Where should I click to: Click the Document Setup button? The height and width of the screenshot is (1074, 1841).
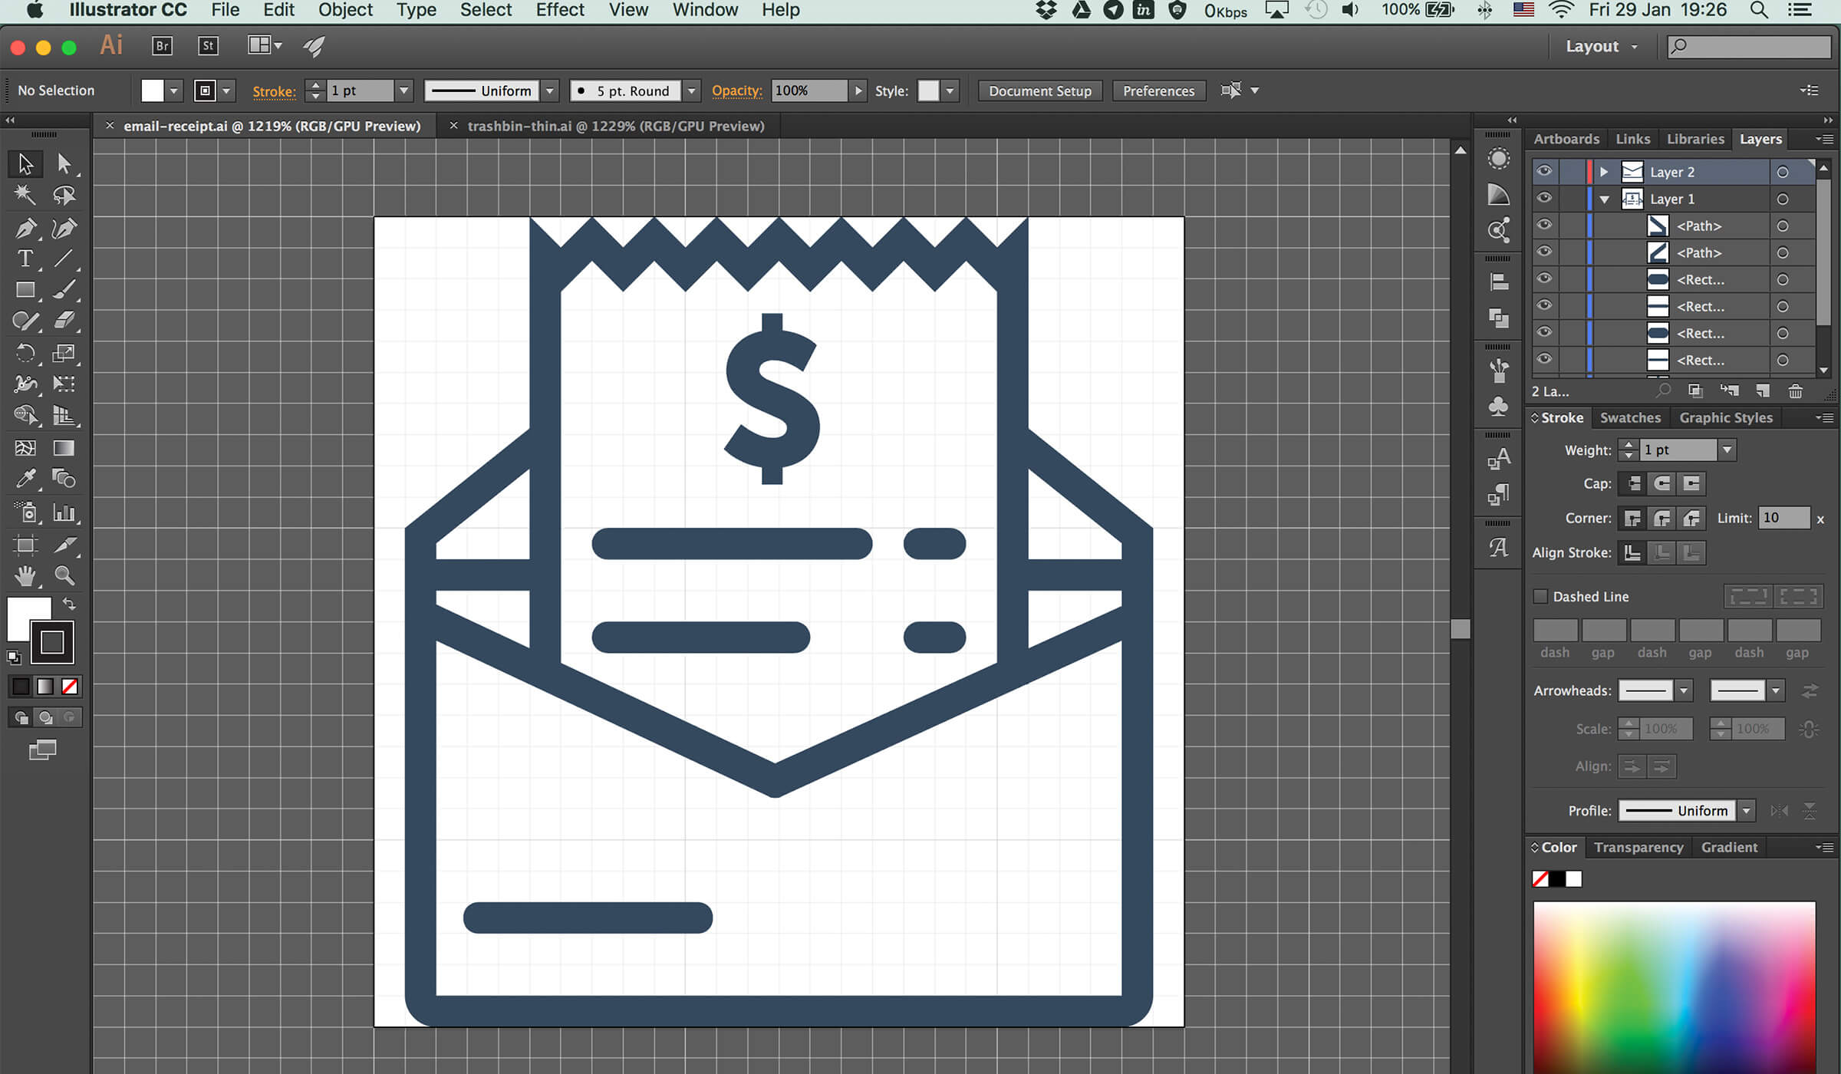[x=1040, y=91]
